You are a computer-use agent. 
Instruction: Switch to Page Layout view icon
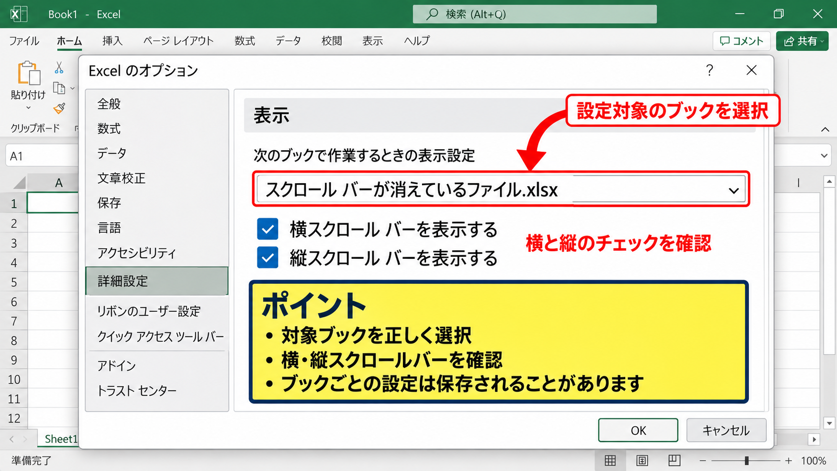tap(642, 460)
